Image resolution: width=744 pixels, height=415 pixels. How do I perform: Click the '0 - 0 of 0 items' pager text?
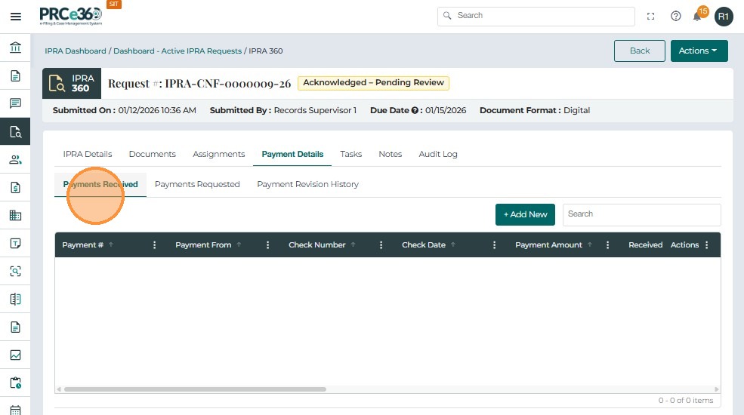tap(686, 401)
